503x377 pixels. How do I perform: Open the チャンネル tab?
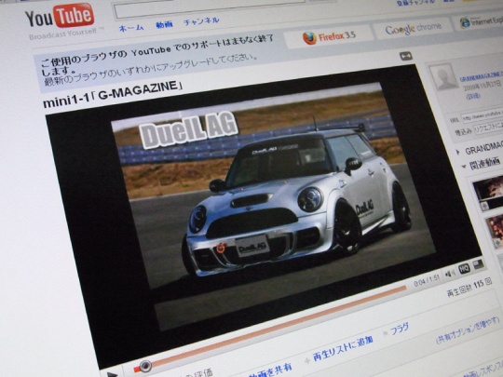click(x=201, y=21)
